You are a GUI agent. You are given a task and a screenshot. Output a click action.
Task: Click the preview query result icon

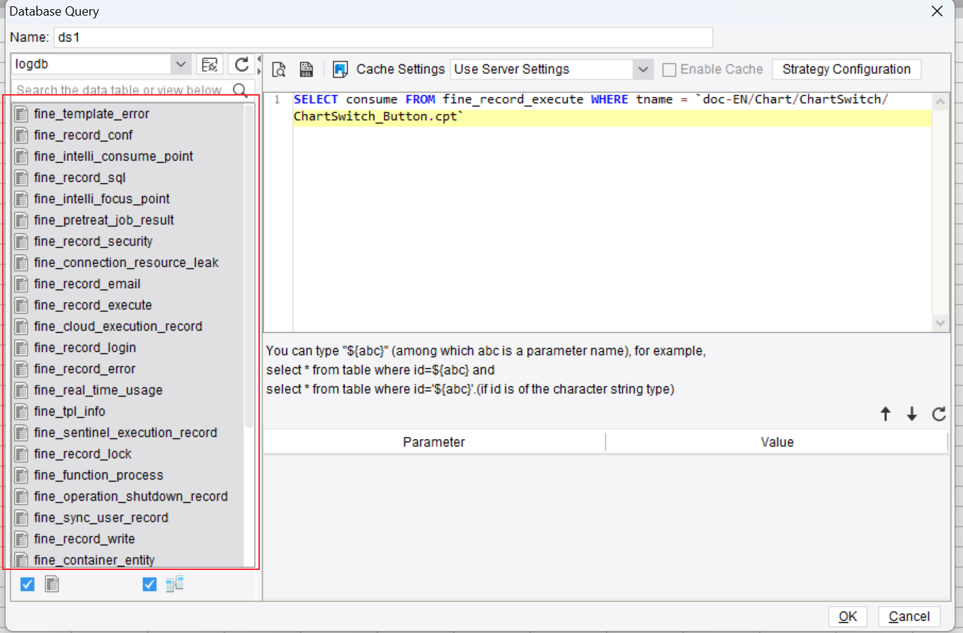point(279,69)
